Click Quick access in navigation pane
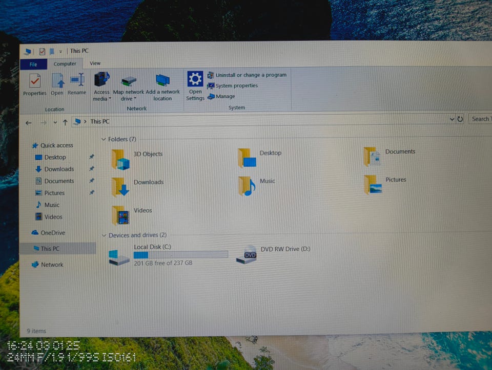 [53, 145]
